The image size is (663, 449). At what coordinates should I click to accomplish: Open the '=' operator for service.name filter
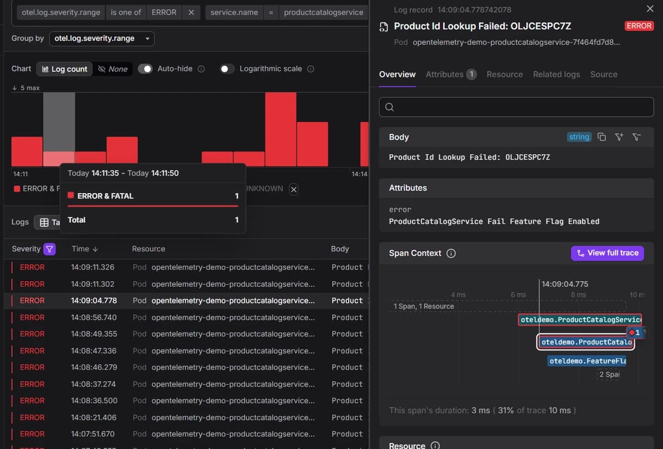[270, 12]
